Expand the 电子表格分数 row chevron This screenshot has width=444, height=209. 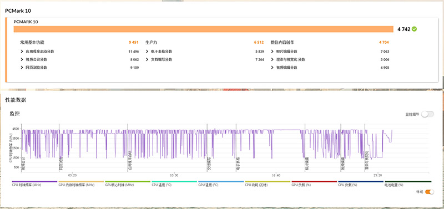(x=147, y=52)
